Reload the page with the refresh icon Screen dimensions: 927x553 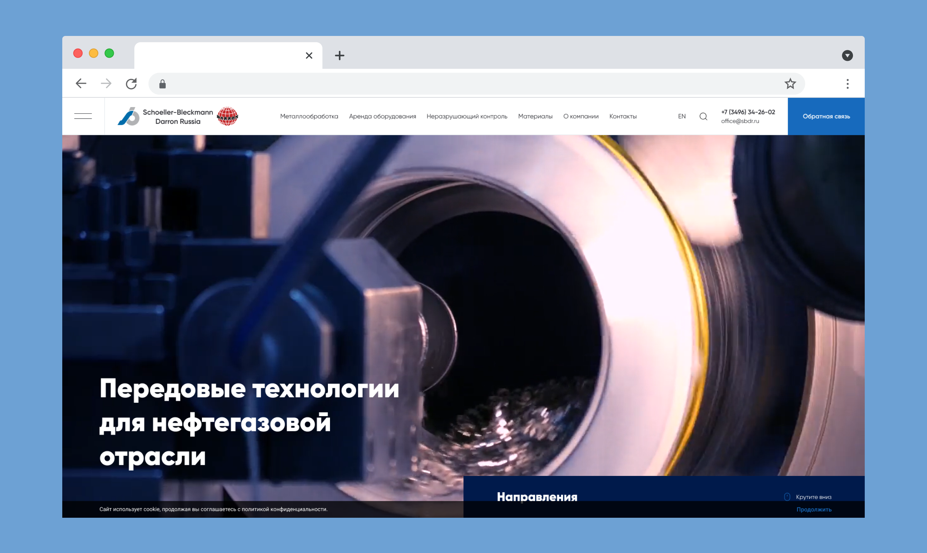(x=131, y=84)
